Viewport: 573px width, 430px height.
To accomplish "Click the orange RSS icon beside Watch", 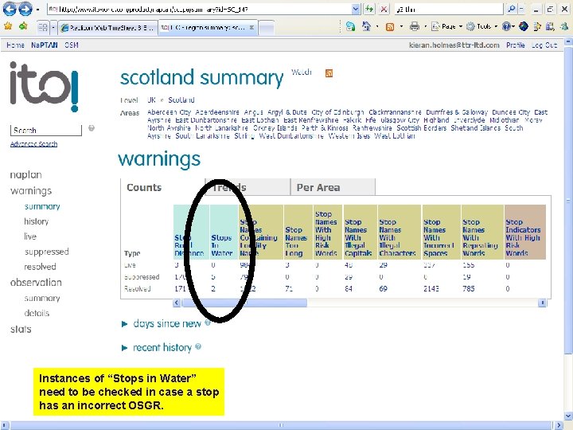I will click(x=329, y=73).
